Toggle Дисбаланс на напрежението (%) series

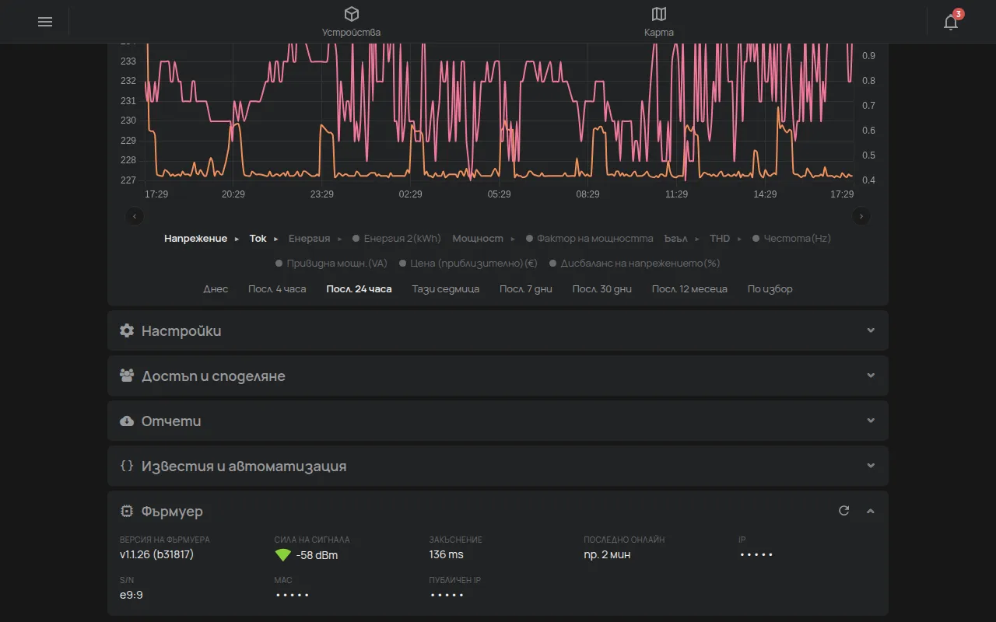click(634, 264)
